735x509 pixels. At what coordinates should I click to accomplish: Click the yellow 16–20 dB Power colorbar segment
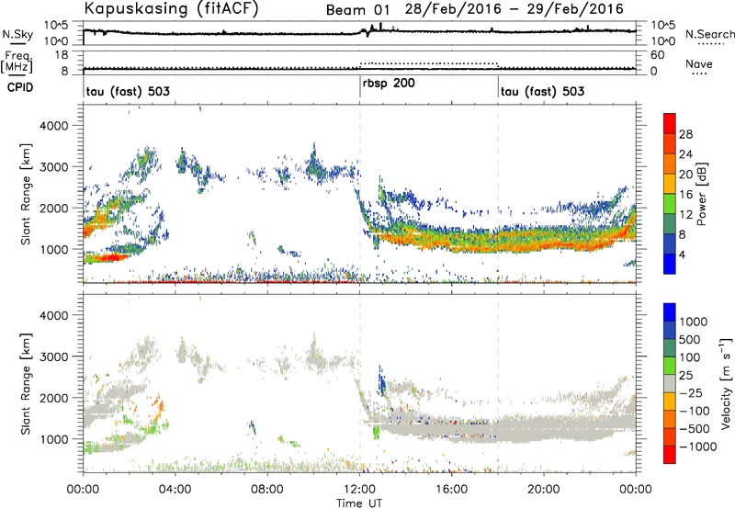tap(670, 184)
